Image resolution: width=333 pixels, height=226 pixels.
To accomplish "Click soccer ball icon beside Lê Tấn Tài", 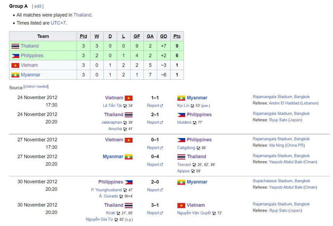I will (125, 106).
